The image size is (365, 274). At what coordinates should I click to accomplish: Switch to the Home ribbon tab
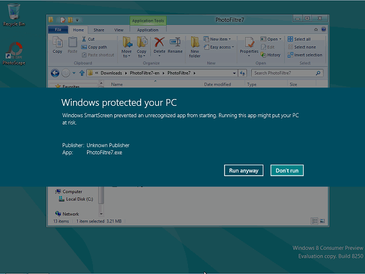click(78, 30)
